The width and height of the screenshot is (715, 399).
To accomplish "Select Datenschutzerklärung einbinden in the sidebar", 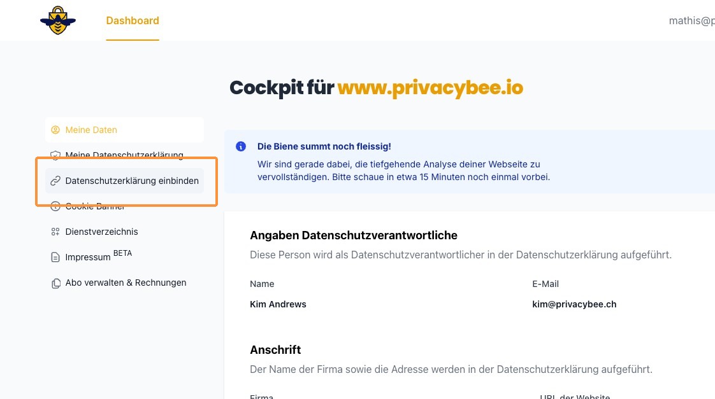I will coord(132,181).
